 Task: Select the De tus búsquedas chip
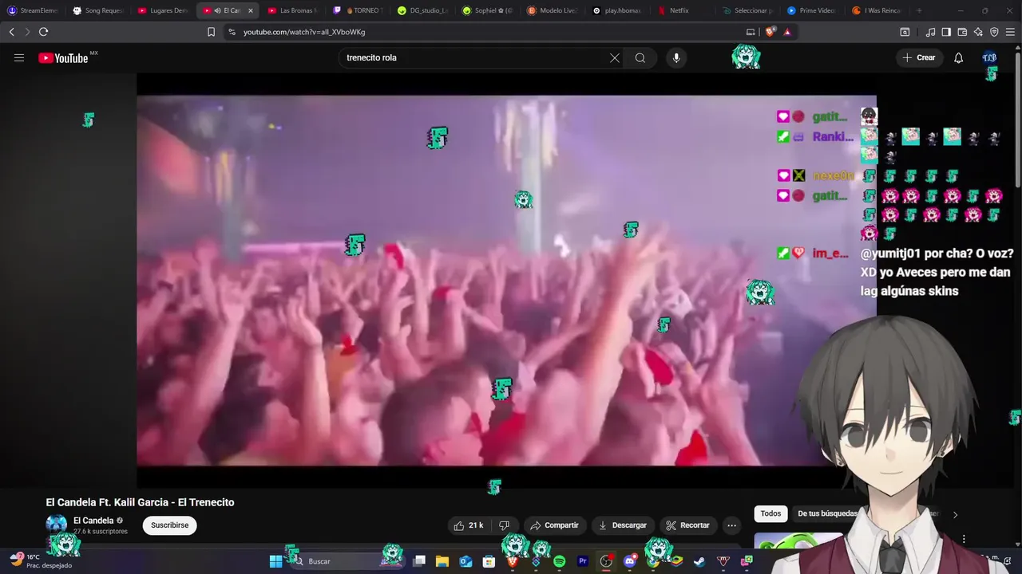tap(827, 514)
